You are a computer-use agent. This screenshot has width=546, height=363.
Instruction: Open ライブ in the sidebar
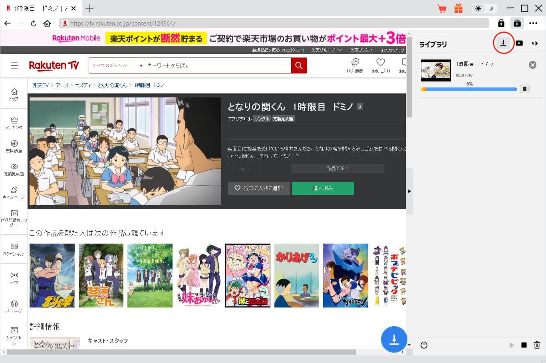[14, 278]
